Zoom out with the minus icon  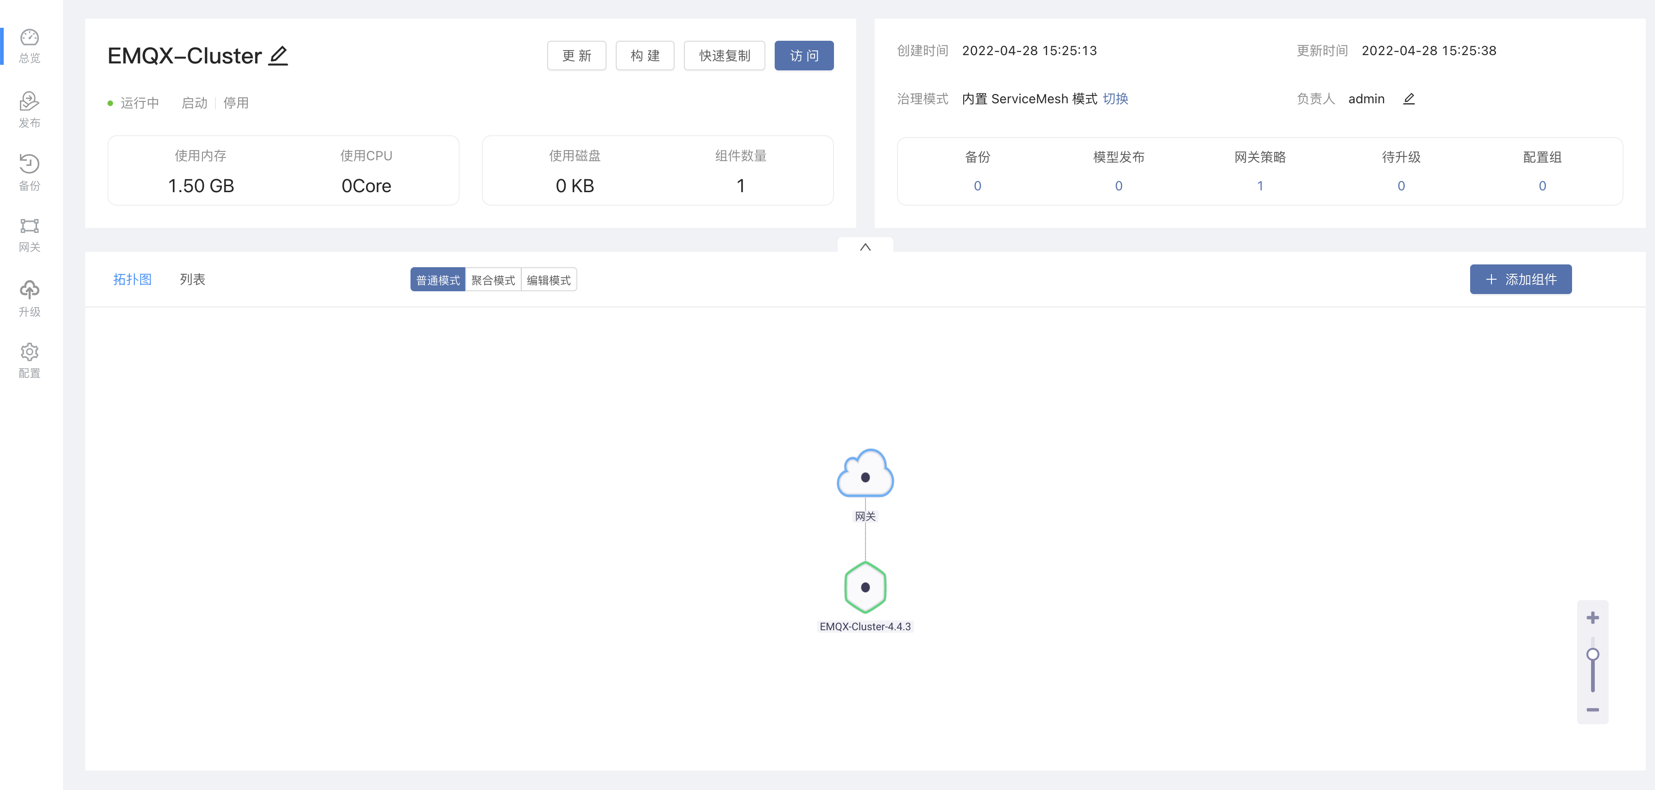pyautogui.click(x=1592, y=710)
